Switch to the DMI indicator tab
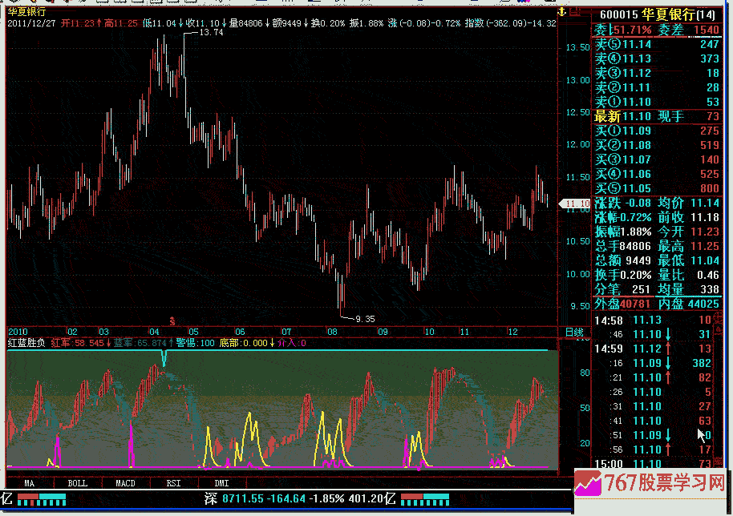This screenshot has width=733, height=516. coord(221,483)
